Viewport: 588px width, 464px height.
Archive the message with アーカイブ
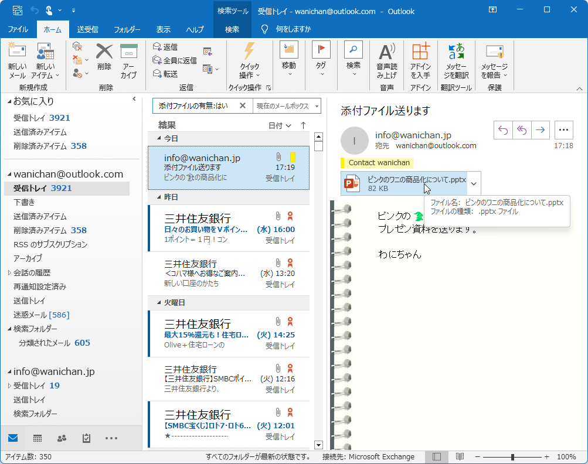coord(128,60)
